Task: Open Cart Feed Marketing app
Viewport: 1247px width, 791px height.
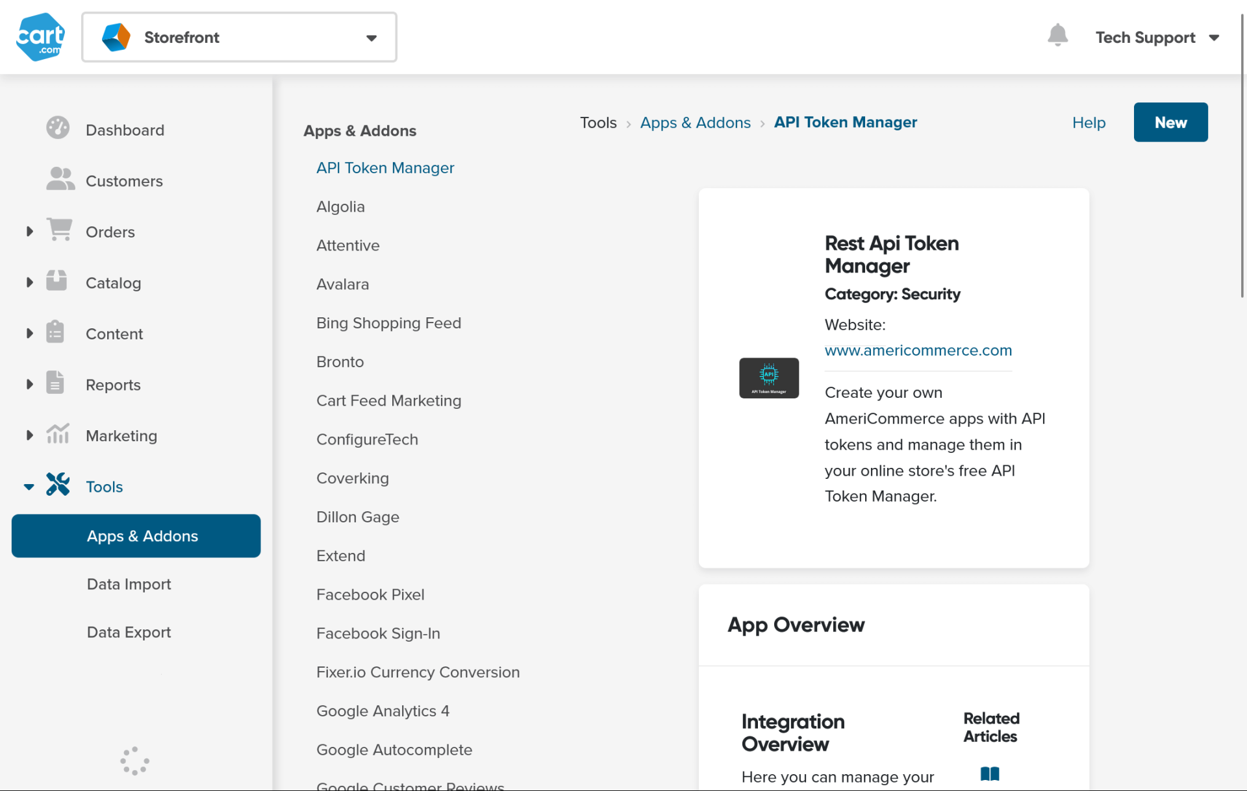Action: coord(388,401)
